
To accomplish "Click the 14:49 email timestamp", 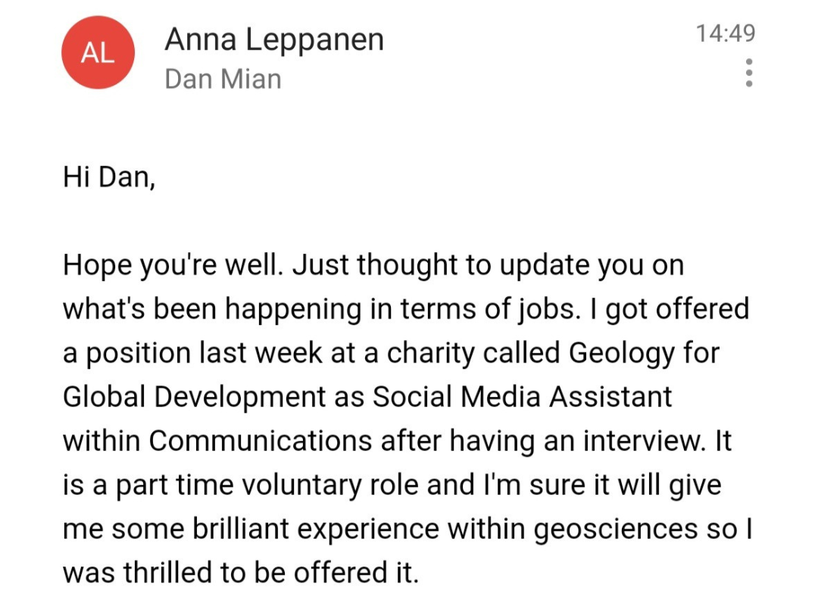I will (x=725, y=34).
